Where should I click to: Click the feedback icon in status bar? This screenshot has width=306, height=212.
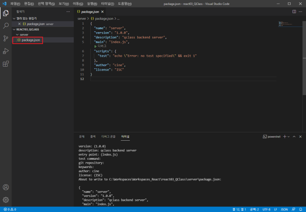point(293,210)
